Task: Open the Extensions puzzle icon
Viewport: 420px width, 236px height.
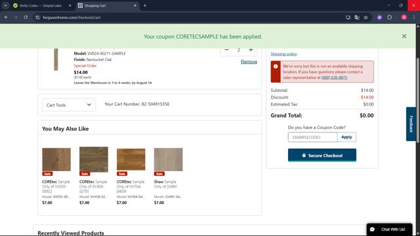Action: [x=389, y=18]
